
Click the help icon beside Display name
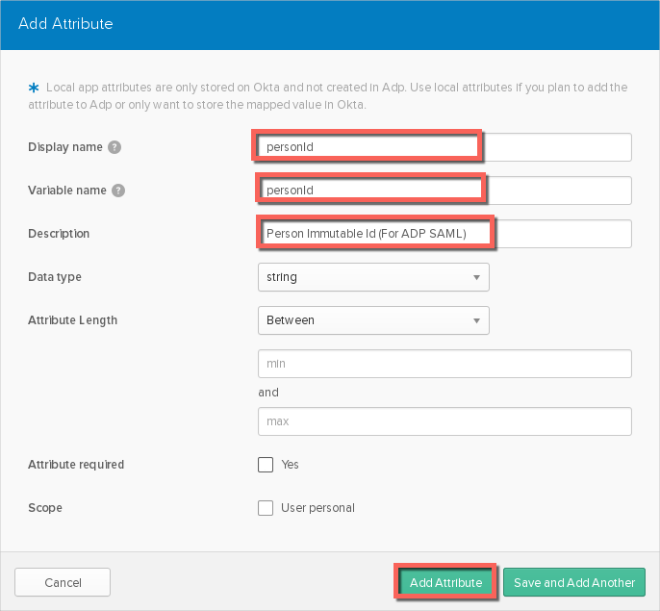pyautogui.click(x=114, y=147)
